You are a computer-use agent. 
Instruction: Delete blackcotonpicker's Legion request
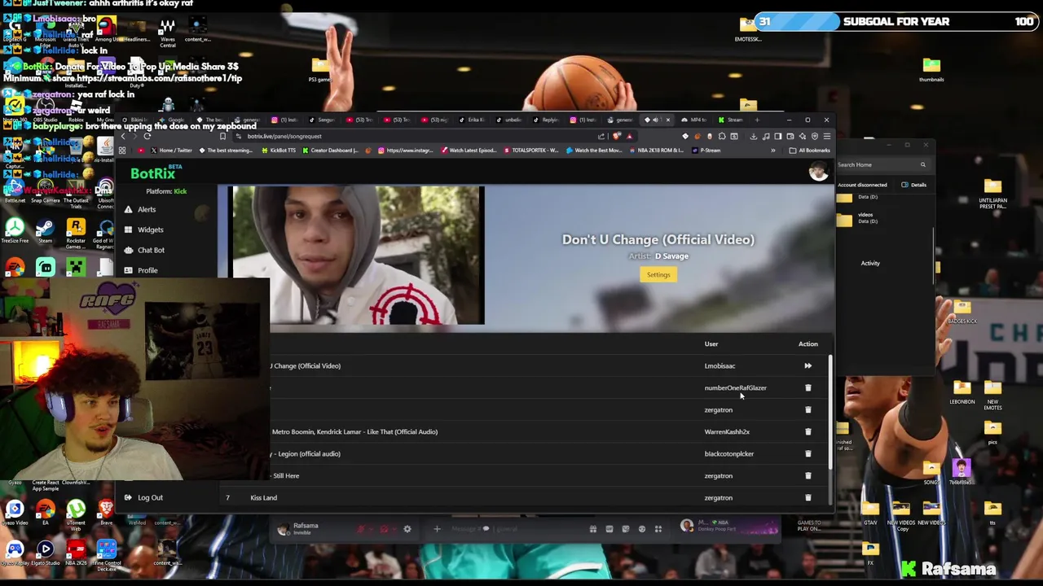tap(808, 453)
